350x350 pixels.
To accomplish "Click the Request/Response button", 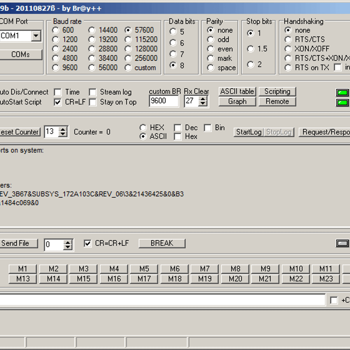I will coord(325,132).
